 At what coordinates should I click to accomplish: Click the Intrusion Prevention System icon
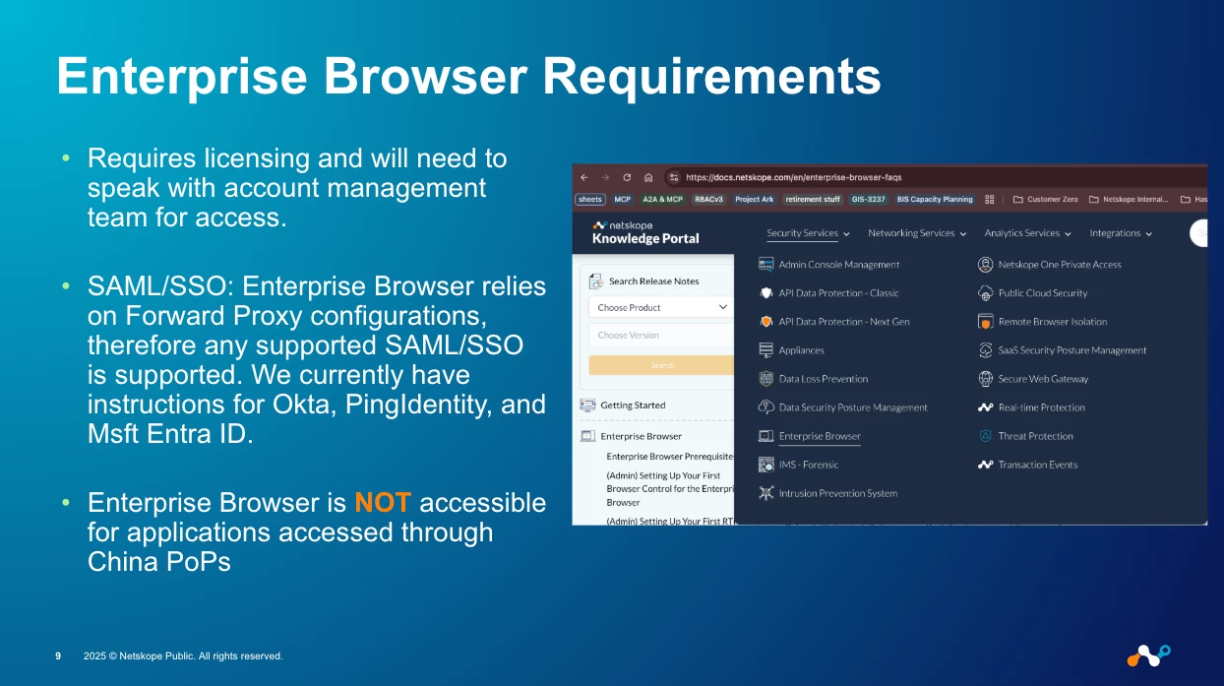coord(765,493)
